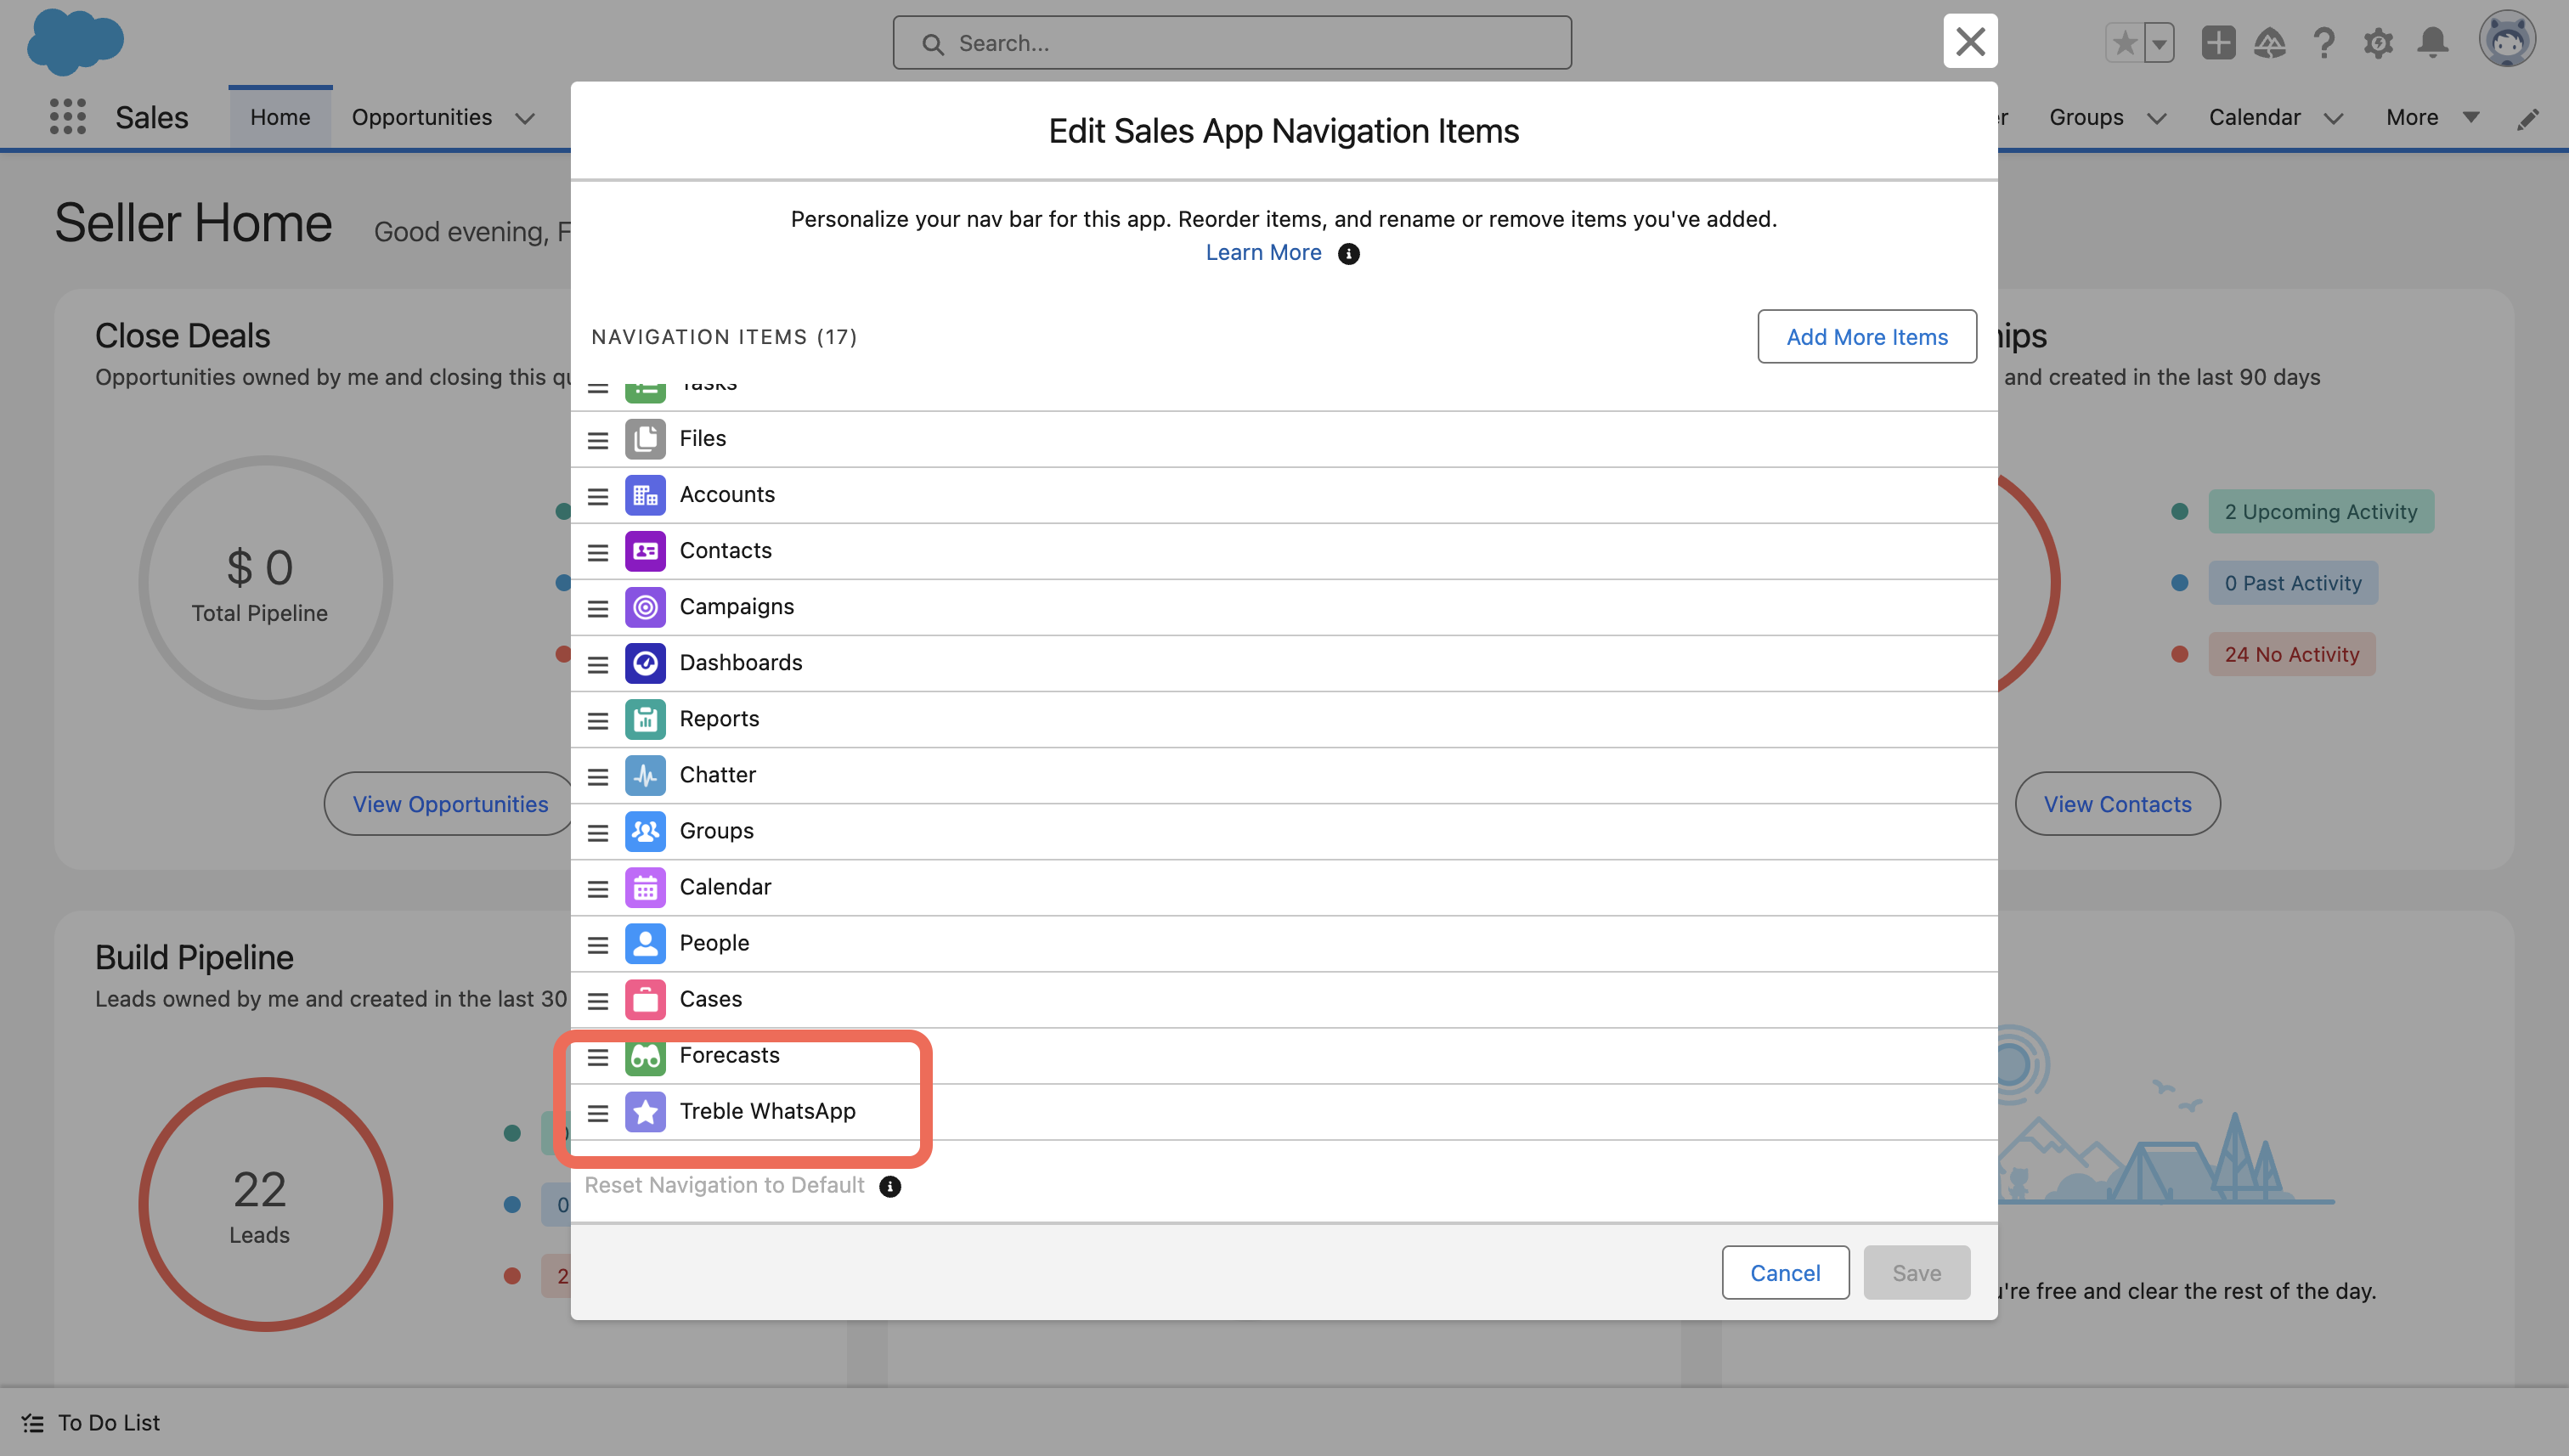Click the Treble WhatsApp star icon
The image size is (2569, 1456).
[645, 1112]
